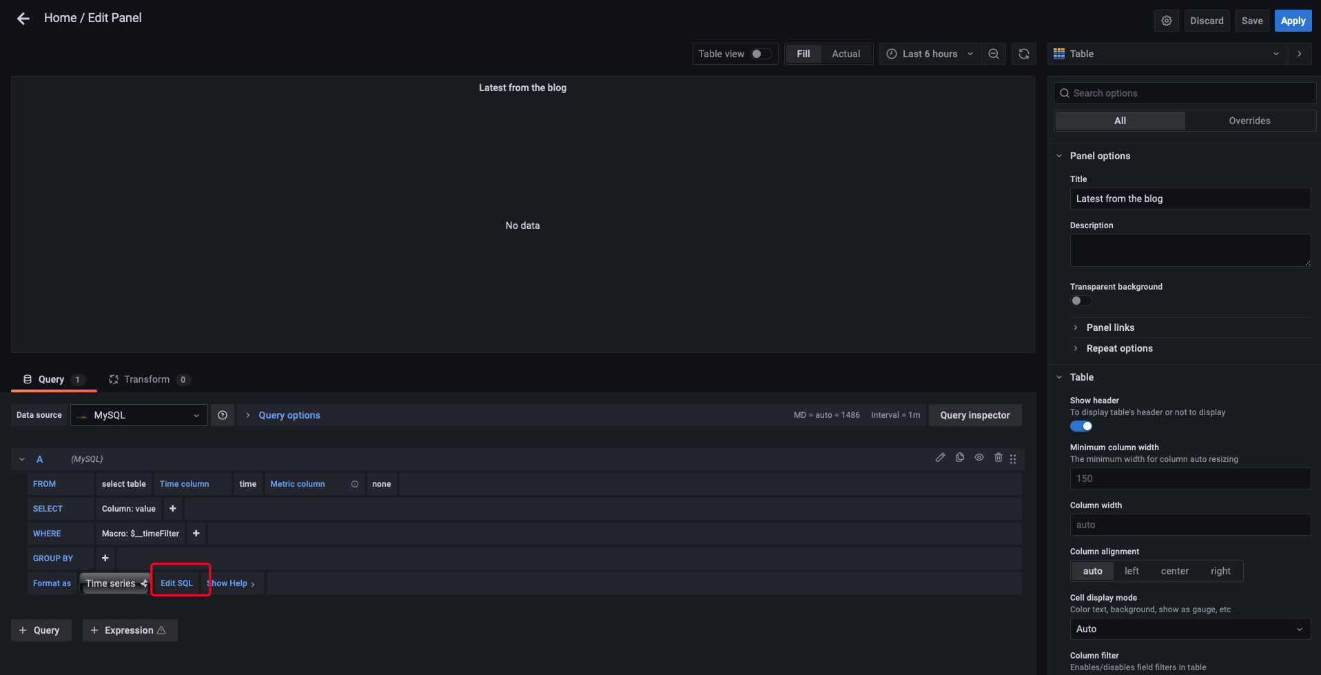Apply the panel changes
The width and height of the screenshot is (1321, 675).
click(x=1292, y=20)
